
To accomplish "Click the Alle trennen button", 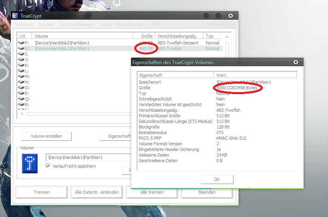I will tap(152, 192).
